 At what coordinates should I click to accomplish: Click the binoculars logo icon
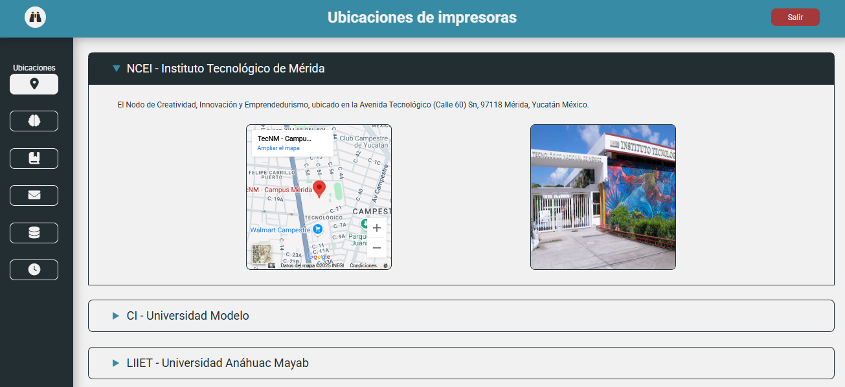click(x=35, y=17)
